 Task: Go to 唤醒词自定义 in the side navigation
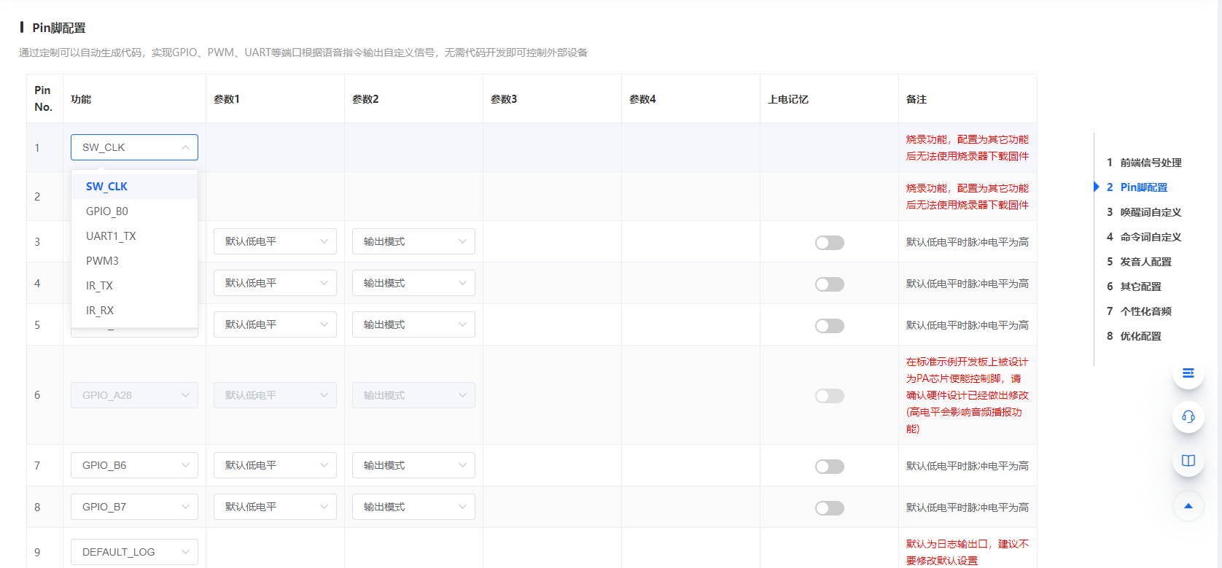[1150, 212]
